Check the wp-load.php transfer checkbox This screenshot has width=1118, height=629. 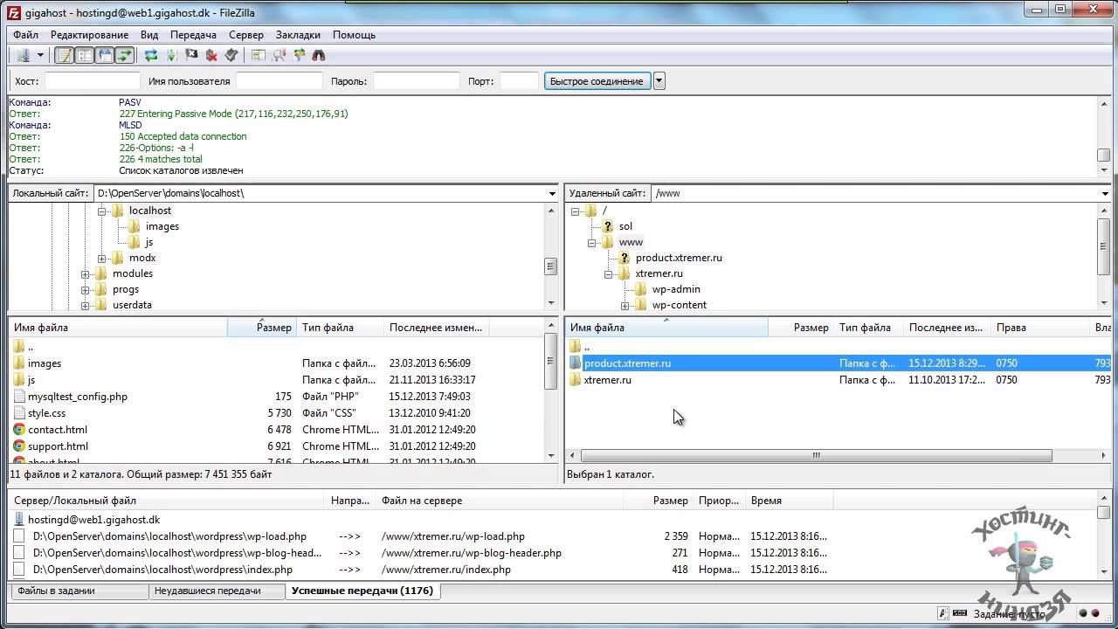tap(19, 536)
